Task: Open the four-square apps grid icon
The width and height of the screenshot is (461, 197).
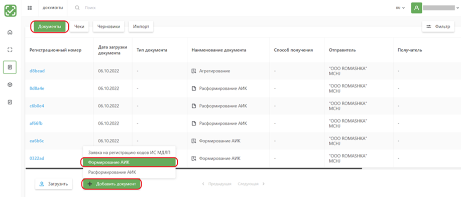Action: pyautogui.click(x=30, y=8)
